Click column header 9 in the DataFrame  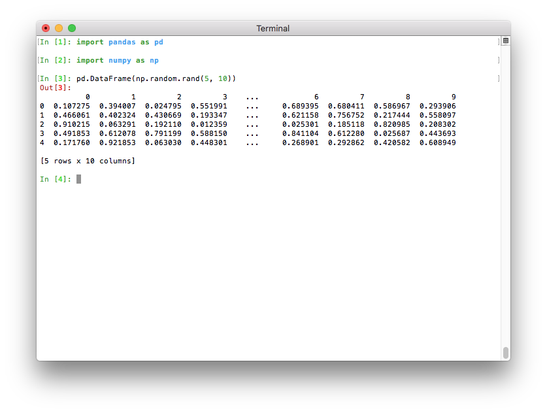pyautogui.click(x=453, y=97)
